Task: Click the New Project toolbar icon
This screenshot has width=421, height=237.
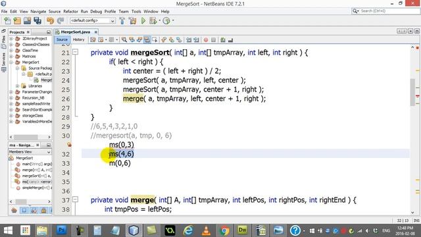Action: pos(17,20)
